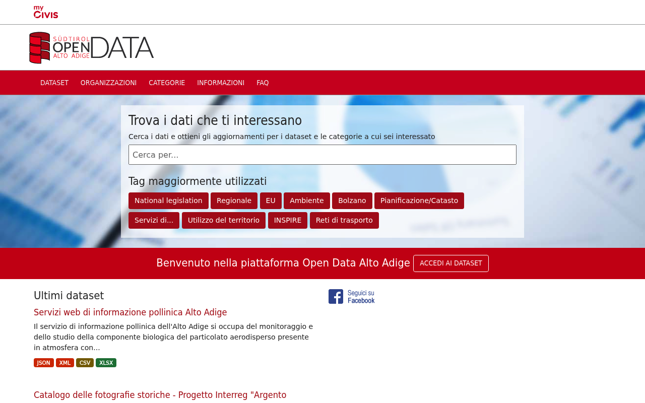Select the XML format badge
The image size is (645, 403).
(64, 363)
